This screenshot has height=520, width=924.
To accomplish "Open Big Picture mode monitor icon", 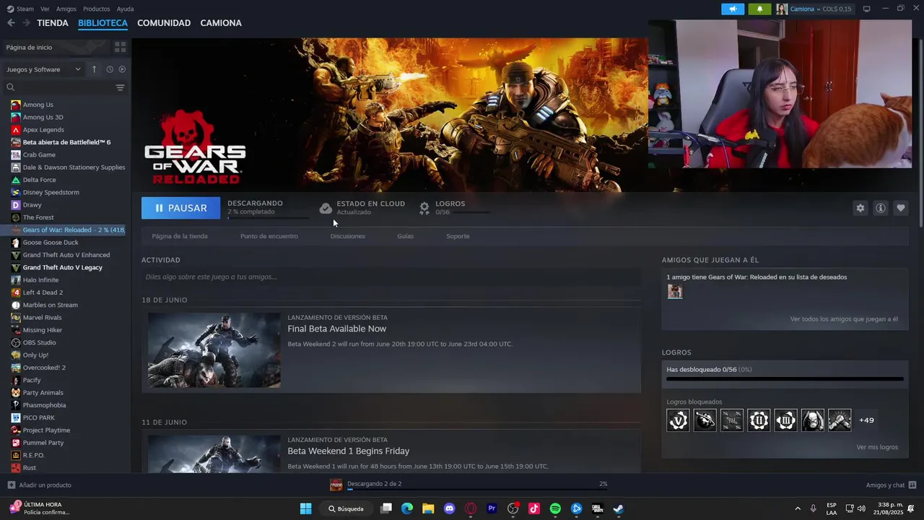I will (x=866, y=9).
